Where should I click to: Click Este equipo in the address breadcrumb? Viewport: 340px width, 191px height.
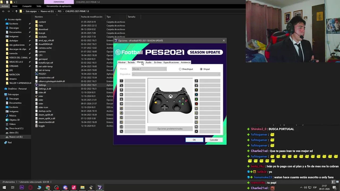pos(31,11)
